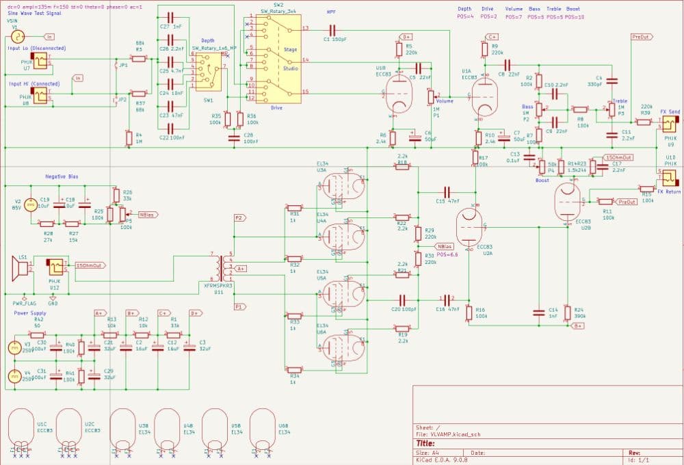
Task: Select the V1 sine wave source symbol
Action: [x=15, y=36]
